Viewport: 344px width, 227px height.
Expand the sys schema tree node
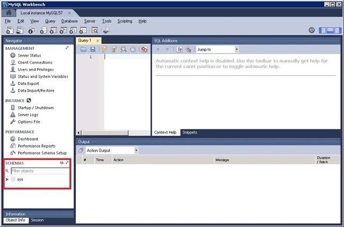[7, 179]
